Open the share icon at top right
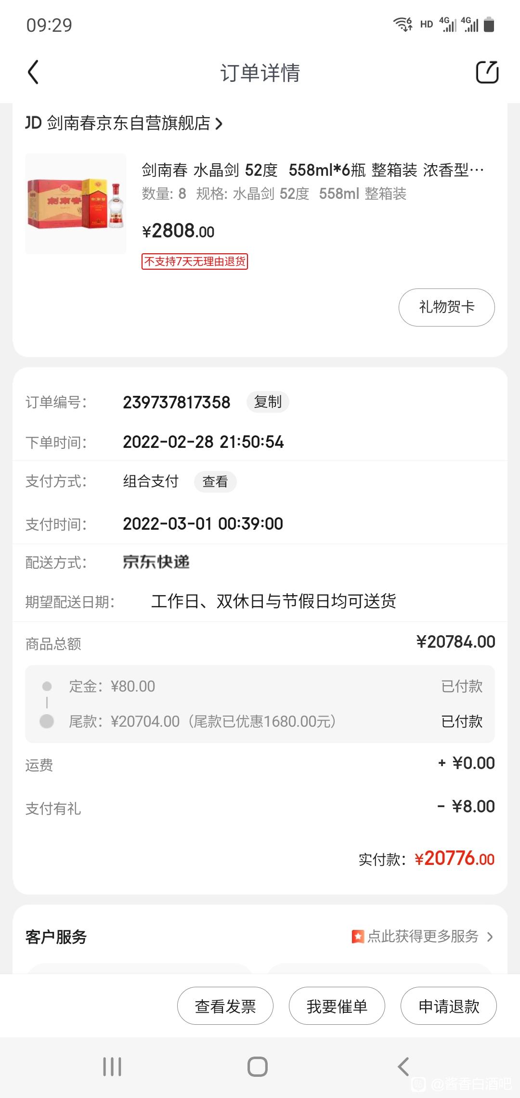The image size is (520, 1098). (487, 73)
